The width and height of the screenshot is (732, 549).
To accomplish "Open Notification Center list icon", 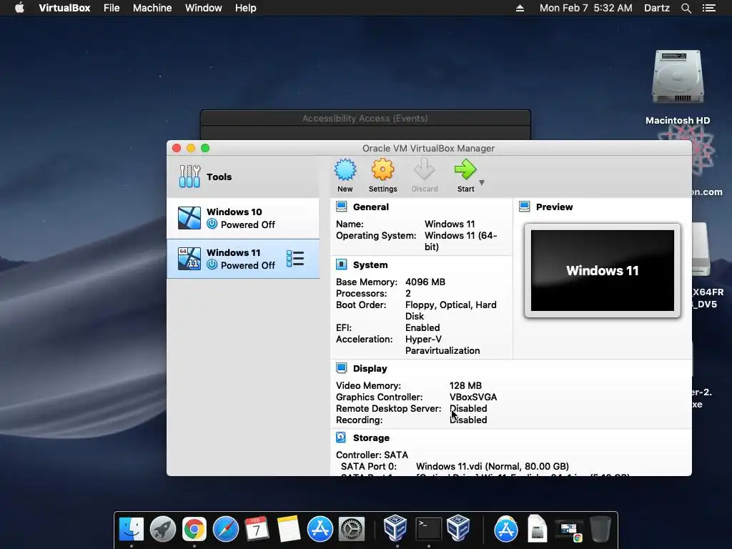I will click(709, 8).
